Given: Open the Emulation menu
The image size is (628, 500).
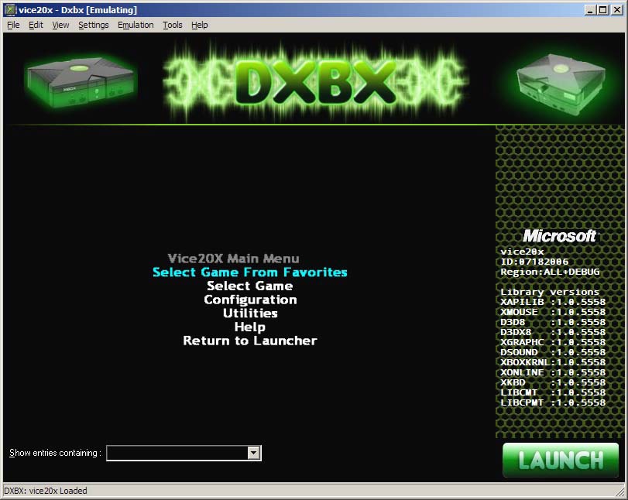Looking at the screenshot, I should [136, 25].
